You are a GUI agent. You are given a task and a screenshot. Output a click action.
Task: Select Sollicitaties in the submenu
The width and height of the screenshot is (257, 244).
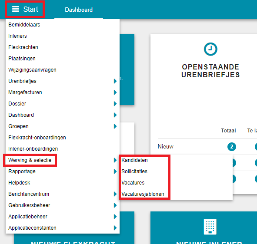tap(134, 171)
